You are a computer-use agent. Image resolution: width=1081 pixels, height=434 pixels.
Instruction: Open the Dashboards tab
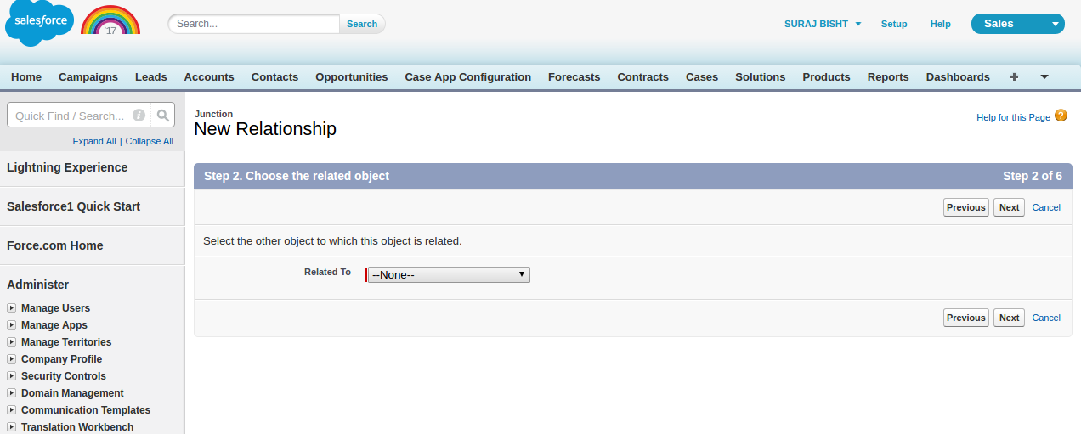(x=958, y=76)
